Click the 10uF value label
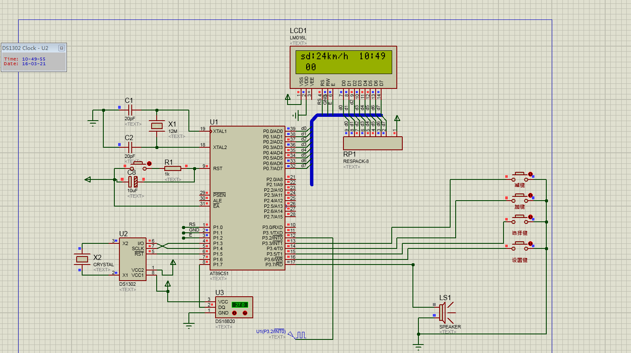 click(x=133, y=190)
